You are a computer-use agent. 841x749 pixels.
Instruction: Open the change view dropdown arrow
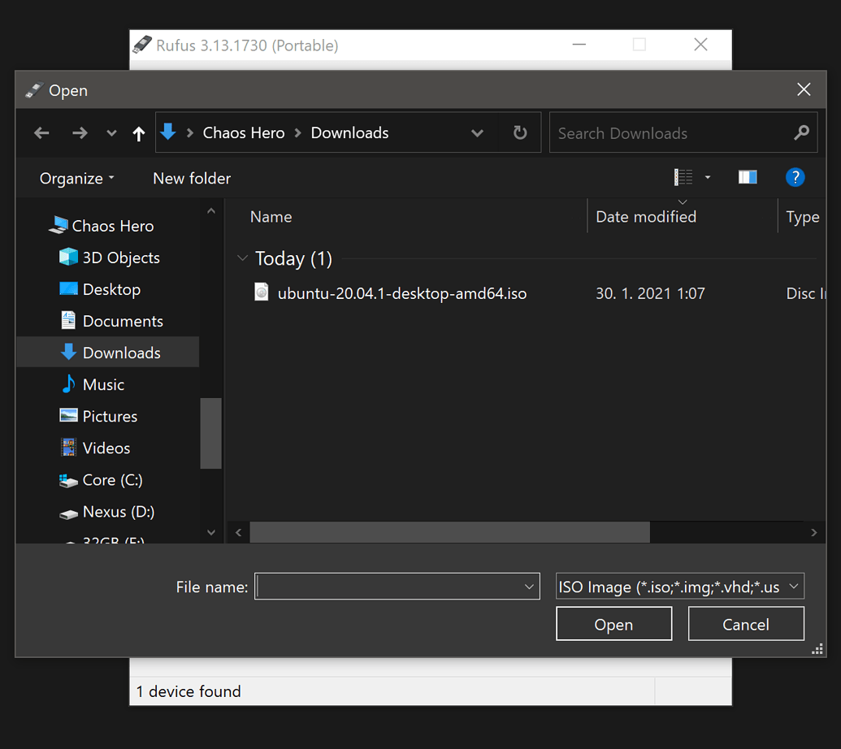(707, 176)
